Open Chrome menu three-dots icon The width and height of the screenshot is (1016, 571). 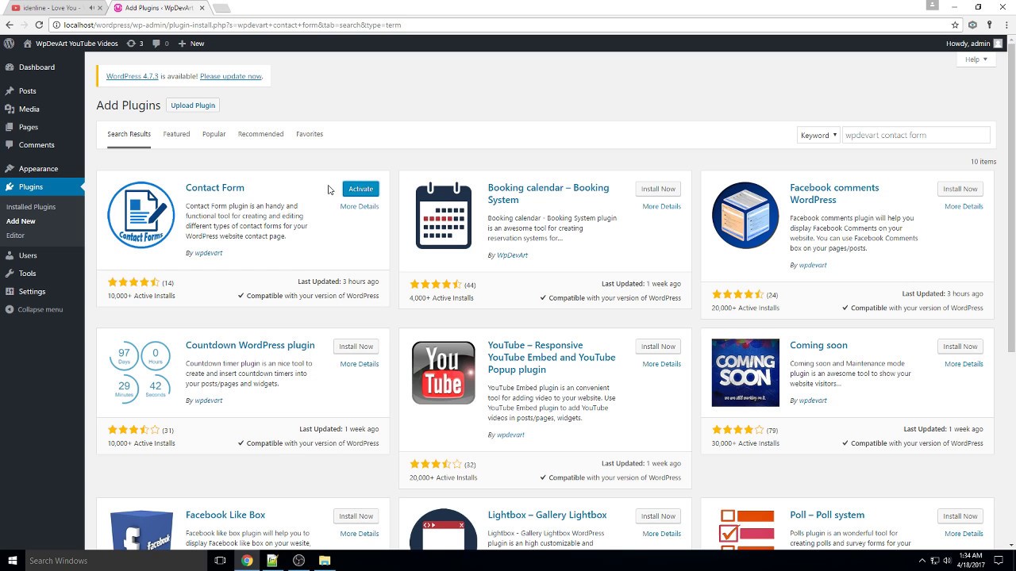click(x=1005, y=25)
